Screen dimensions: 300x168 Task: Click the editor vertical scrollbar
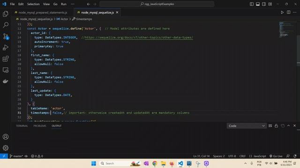tap(298, 50)
